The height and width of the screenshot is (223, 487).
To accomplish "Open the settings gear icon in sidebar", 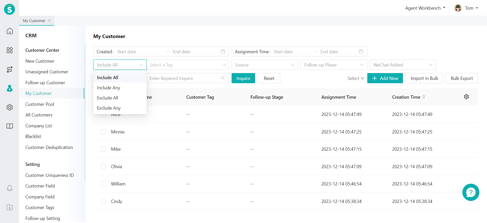I will coord(10,107).
